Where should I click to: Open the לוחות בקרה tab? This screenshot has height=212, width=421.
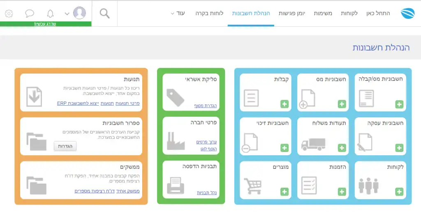coord(209,13)
